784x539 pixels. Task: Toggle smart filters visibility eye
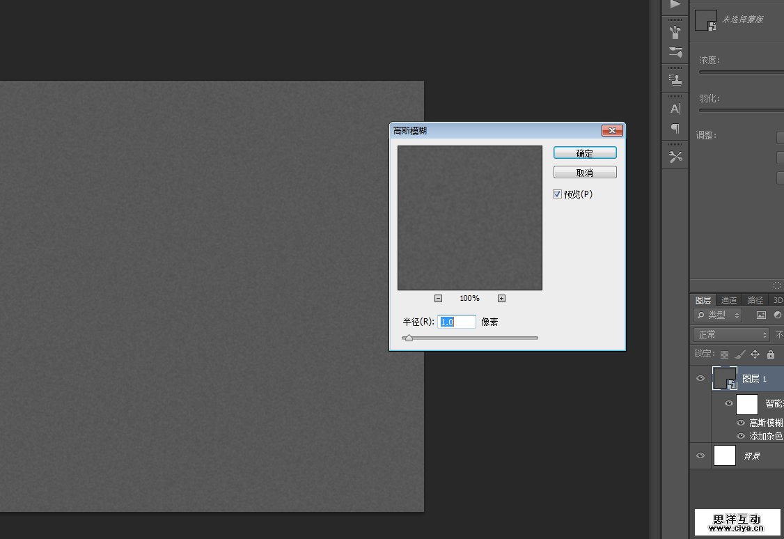pos(729,403)
